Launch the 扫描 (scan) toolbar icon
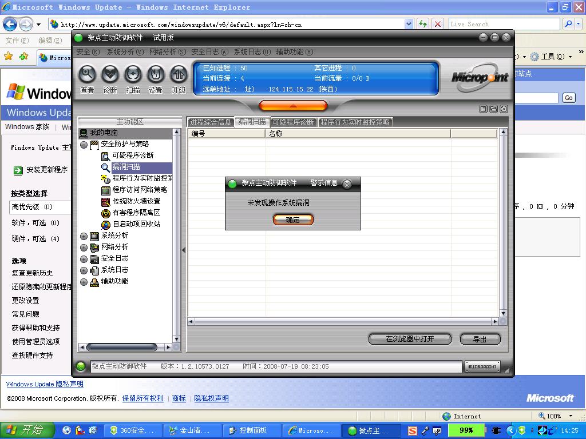This screenshot has width=586, height=439. (133, 74)
